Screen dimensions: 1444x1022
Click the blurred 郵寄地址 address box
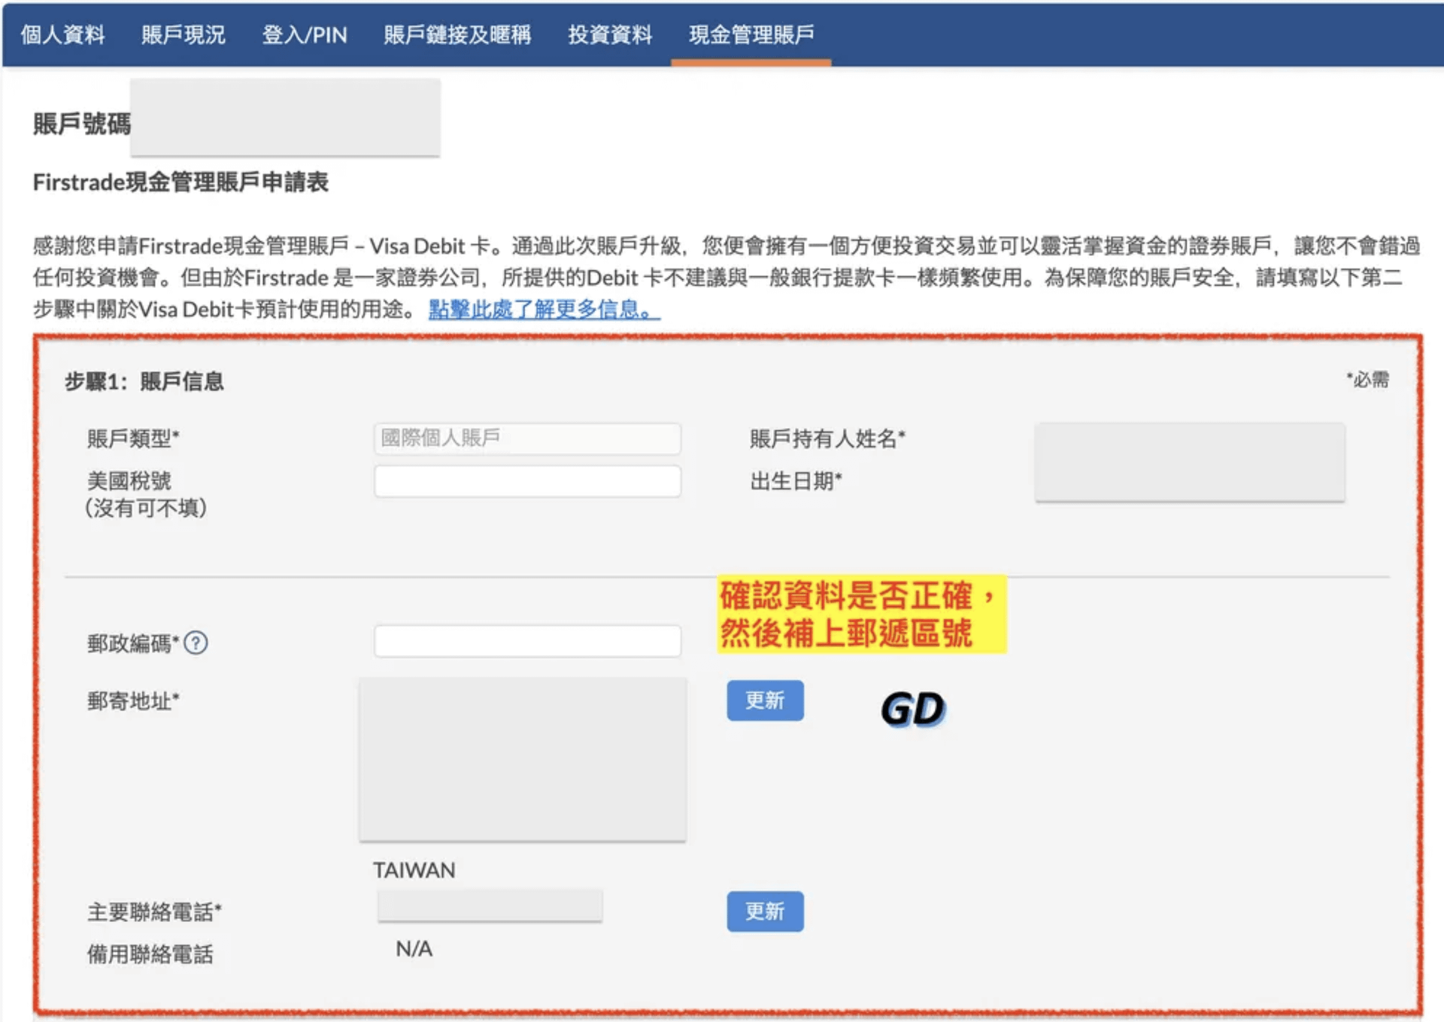(x=523, y=759)
